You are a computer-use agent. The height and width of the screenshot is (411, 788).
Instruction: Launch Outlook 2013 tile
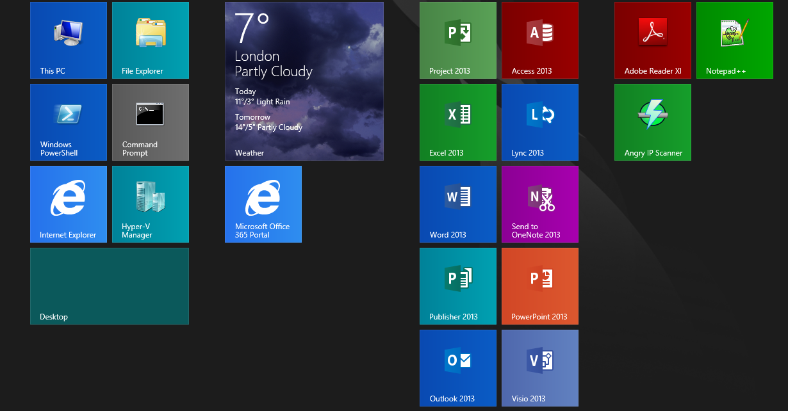click(x=458, y=368)
